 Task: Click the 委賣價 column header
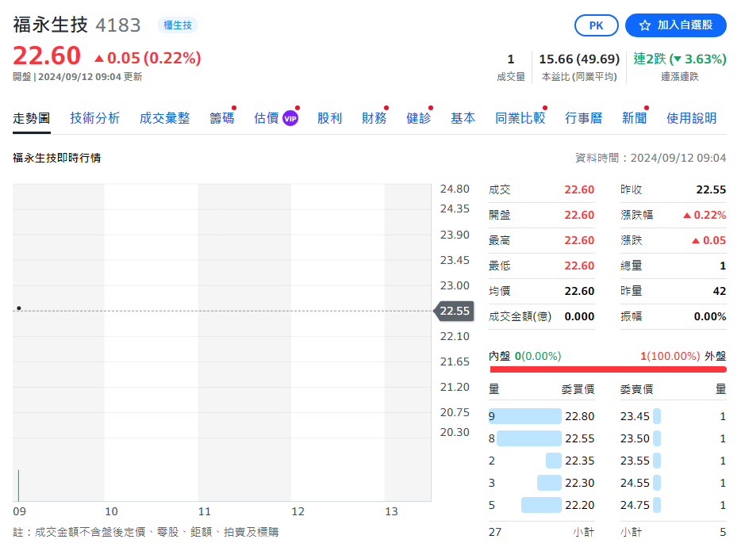pyautogui.click(x=636, y=390)
